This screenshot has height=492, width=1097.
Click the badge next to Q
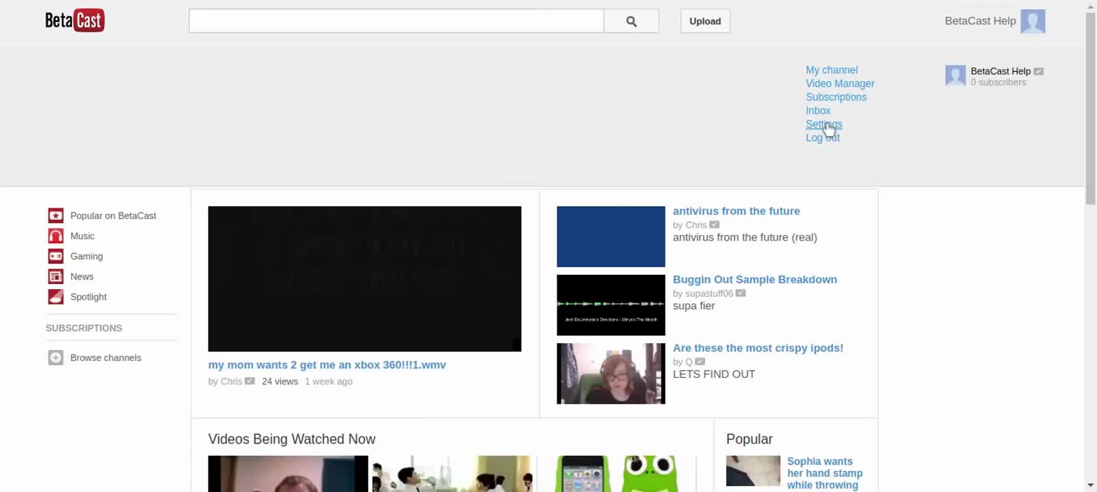click(x=700, y=361)
